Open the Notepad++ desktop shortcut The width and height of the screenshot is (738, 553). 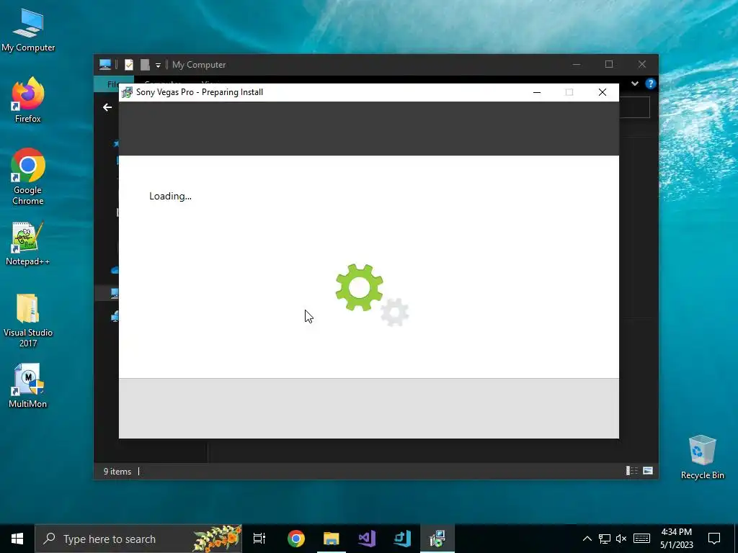point(28,243)
